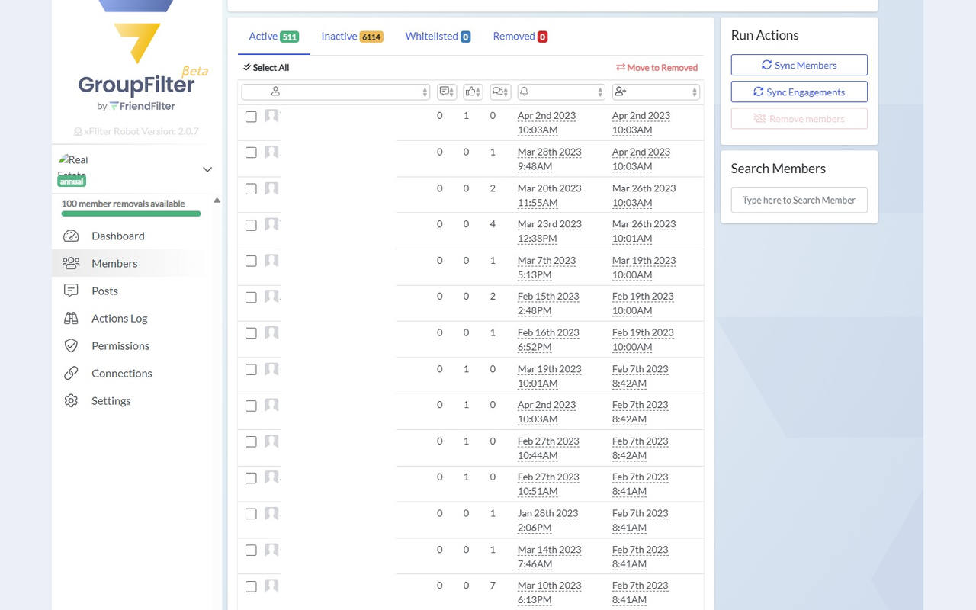Click avatar of member active Jan 28th 2023
Viewport: 976px width, 610px height.
pos(271,514)
